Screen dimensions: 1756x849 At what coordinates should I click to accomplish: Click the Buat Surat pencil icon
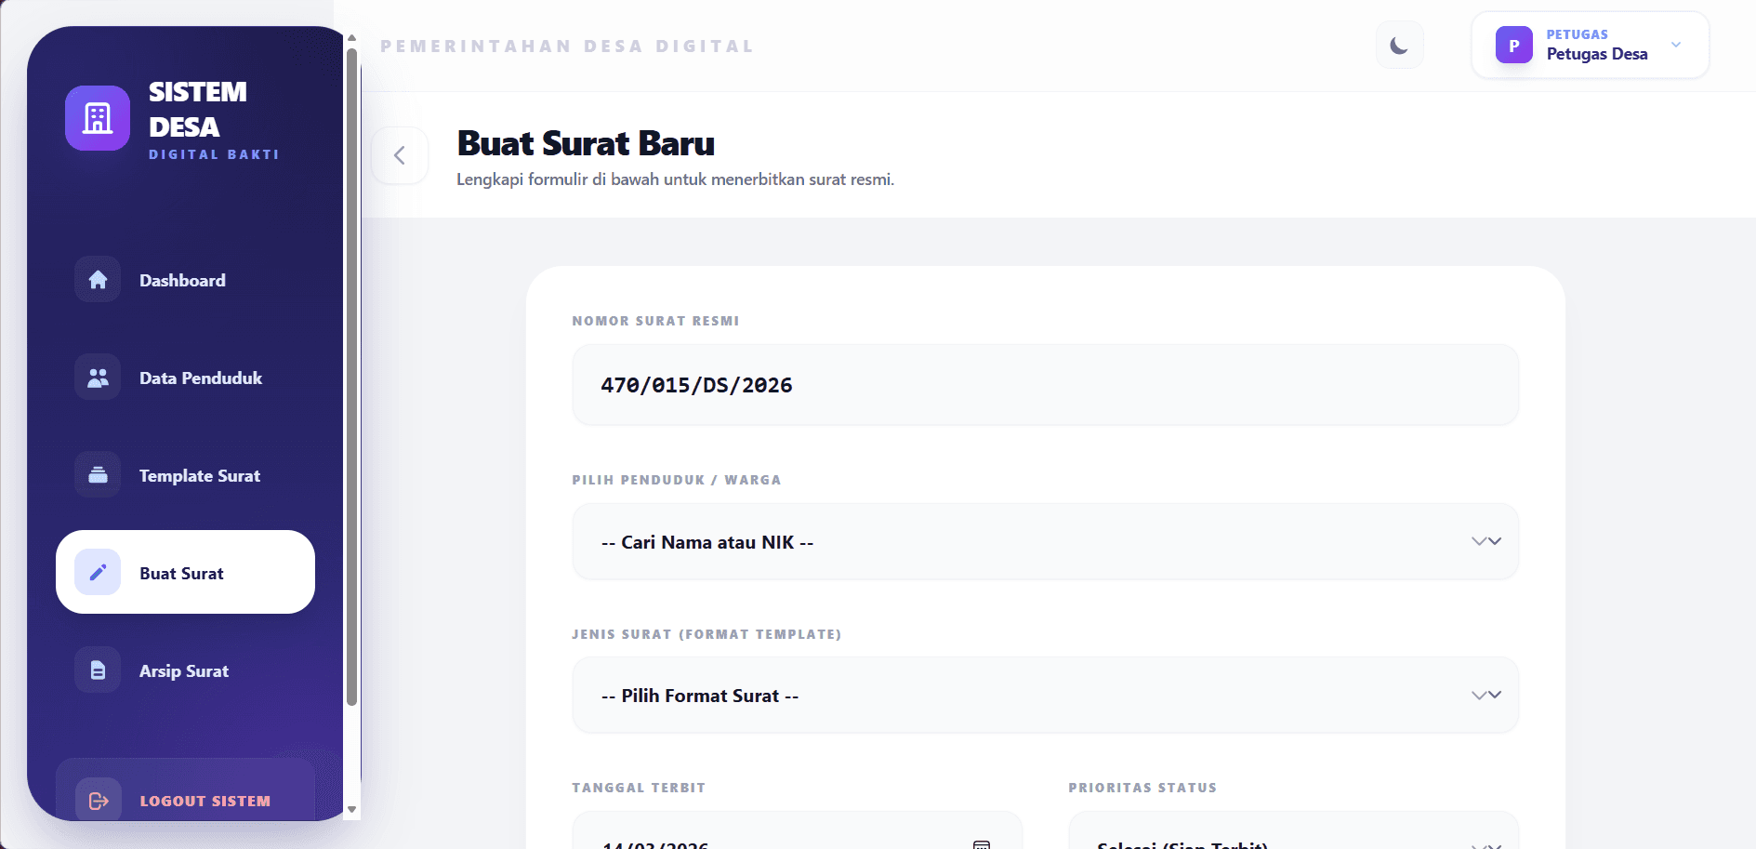click(x=98, y=573)
